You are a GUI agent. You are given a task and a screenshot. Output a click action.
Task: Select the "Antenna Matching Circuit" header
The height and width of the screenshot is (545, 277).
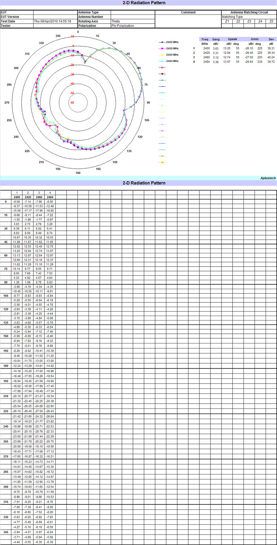pyautogui.click(x=249, y=12)
